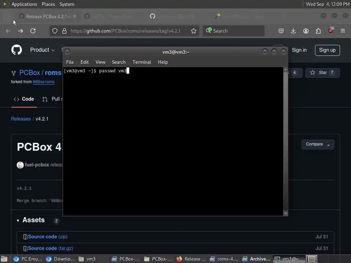Expand the GitHub Product menu
The image size is (351, 263).
pyautogui.click(x=42, y=50)
